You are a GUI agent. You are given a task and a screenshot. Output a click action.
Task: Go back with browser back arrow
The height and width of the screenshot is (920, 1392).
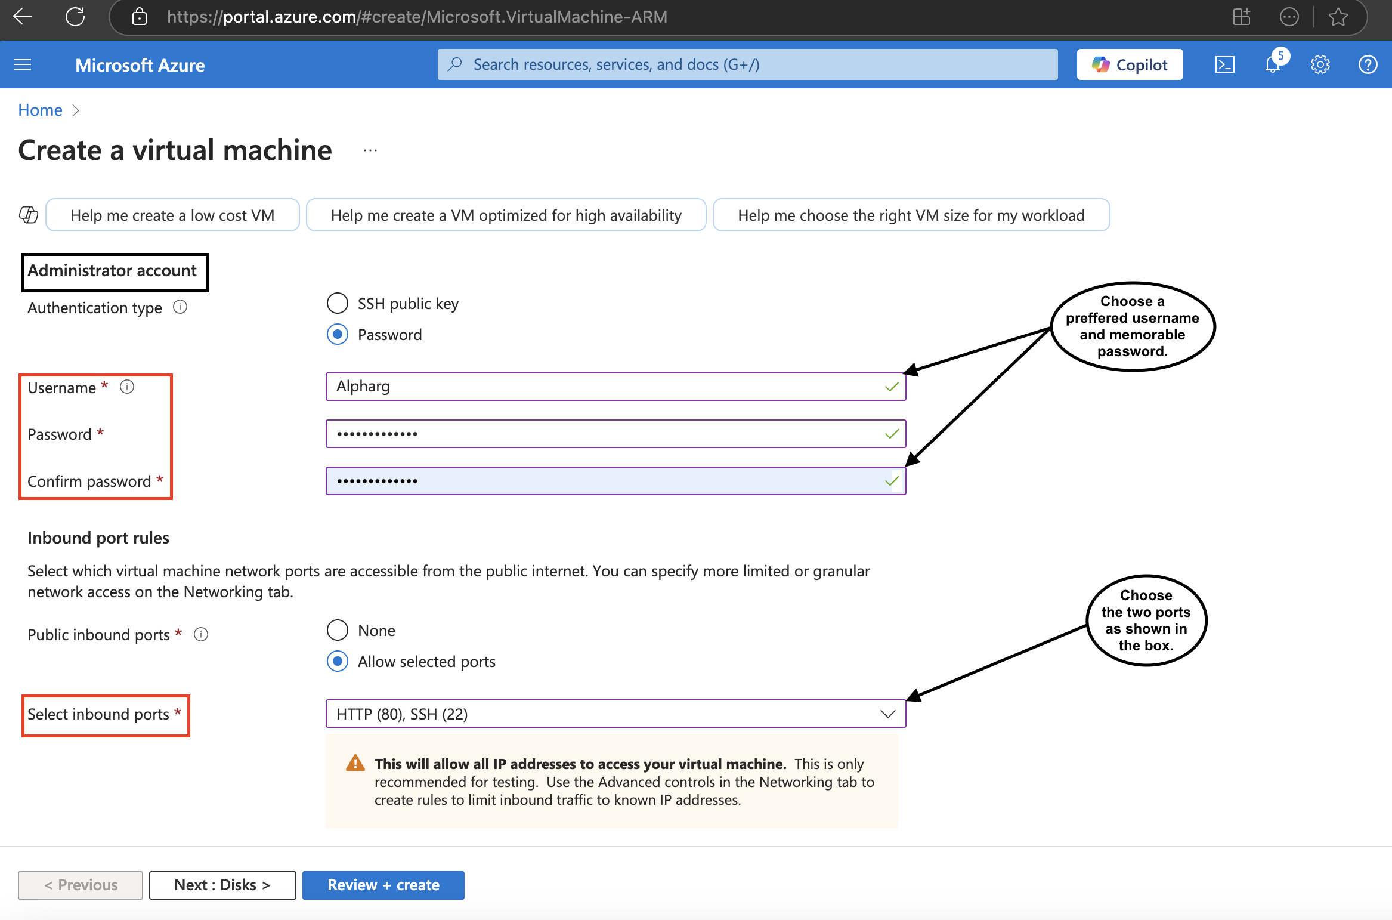23,16
